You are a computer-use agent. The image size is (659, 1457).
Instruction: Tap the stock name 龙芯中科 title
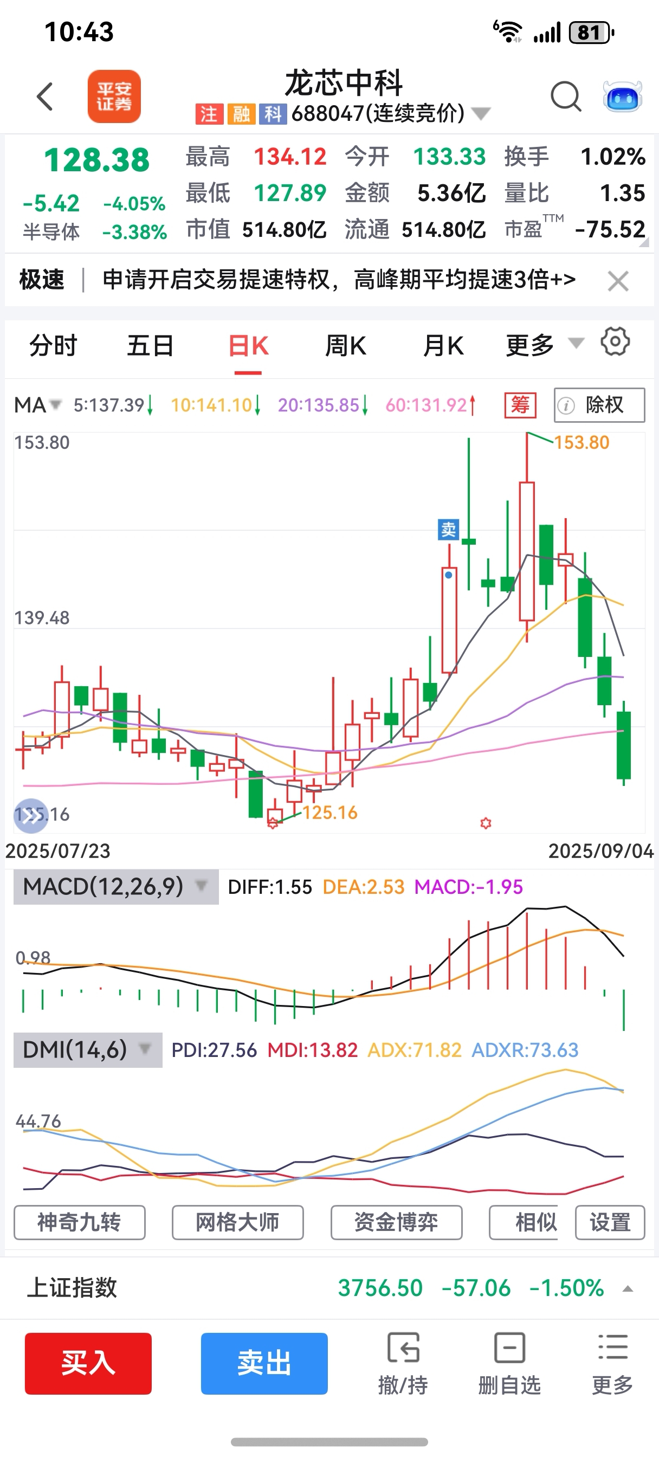344,83
